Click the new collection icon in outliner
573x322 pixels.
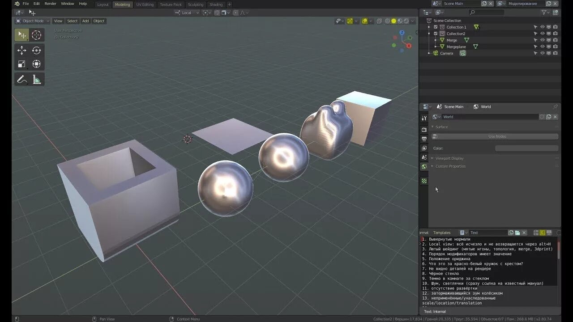pyautogui.click(x=556, y=13)
